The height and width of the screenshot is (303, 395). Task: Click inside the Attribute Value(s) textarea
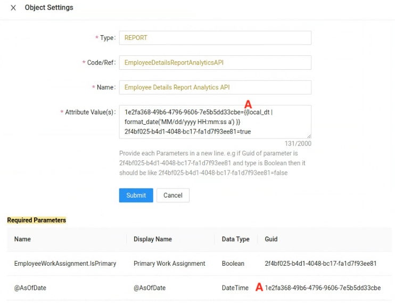pos(215,122)
